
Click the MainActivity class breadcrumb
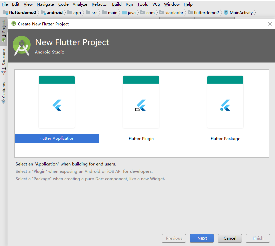(238, 12)
